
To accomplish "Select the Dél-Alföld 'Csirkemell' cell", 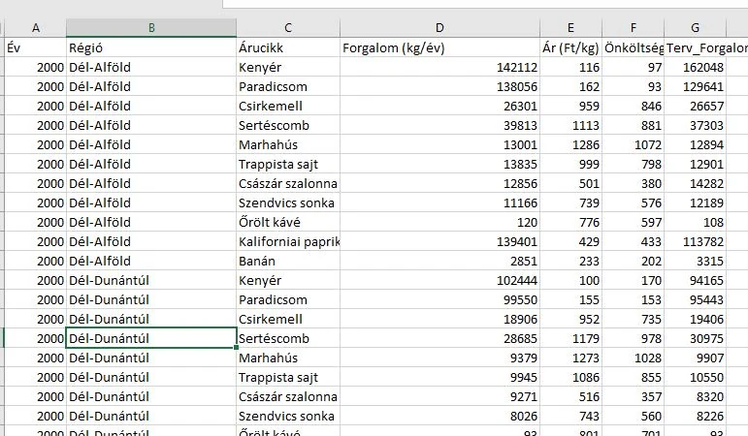I will [288, 106].
